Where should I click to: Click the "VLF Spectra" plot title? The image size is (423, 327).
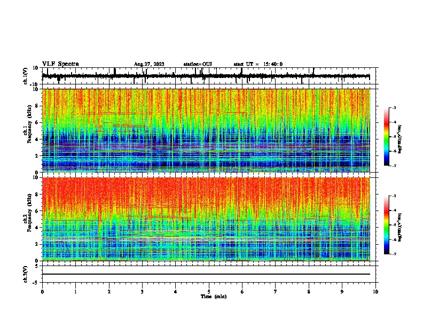(60, 64)
